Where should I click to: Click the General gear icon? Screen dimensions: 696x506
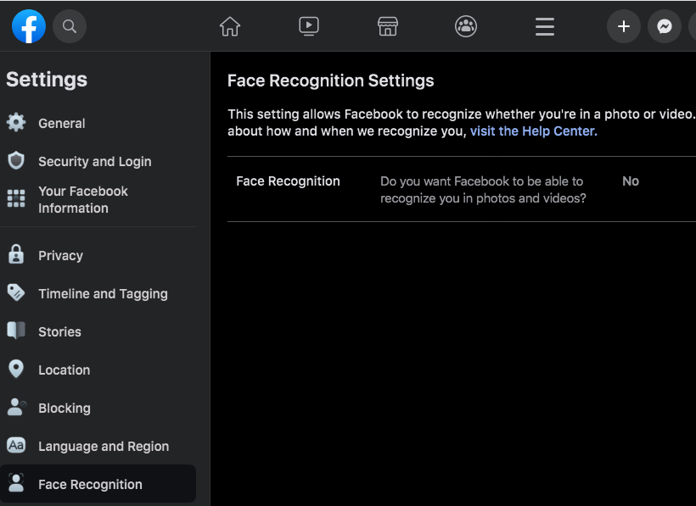coord(16,122)
